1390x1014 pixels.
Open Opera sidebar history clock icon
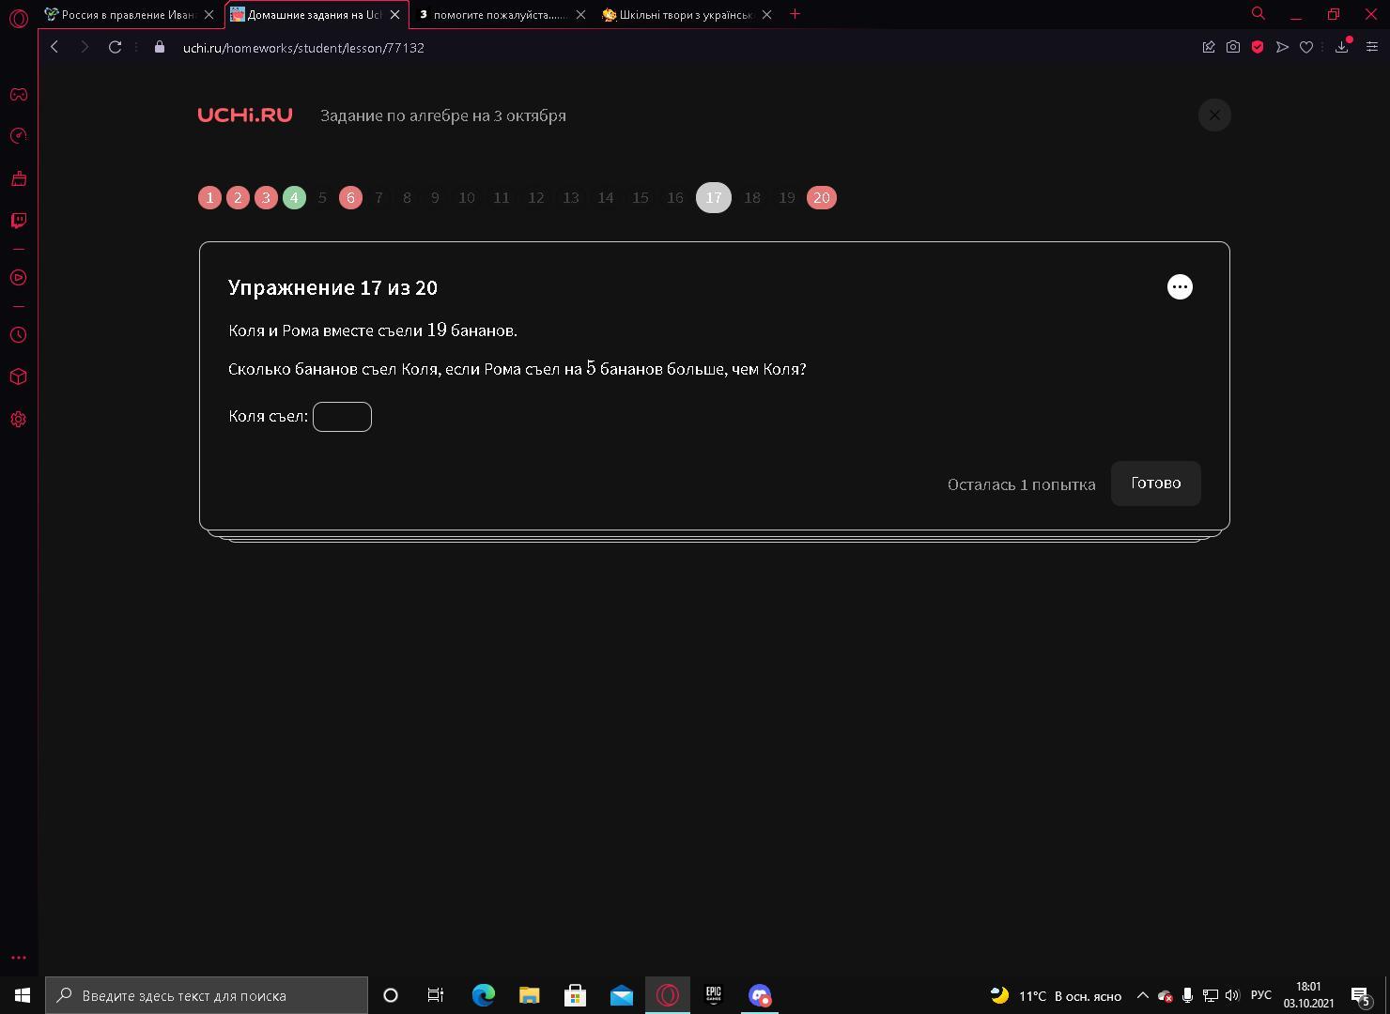[x=18, y=335]
